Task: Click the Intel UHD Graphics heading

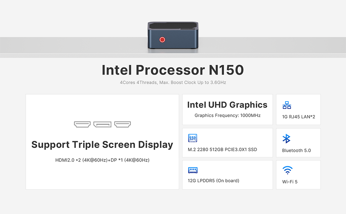Action: click(x=227, y=105)
